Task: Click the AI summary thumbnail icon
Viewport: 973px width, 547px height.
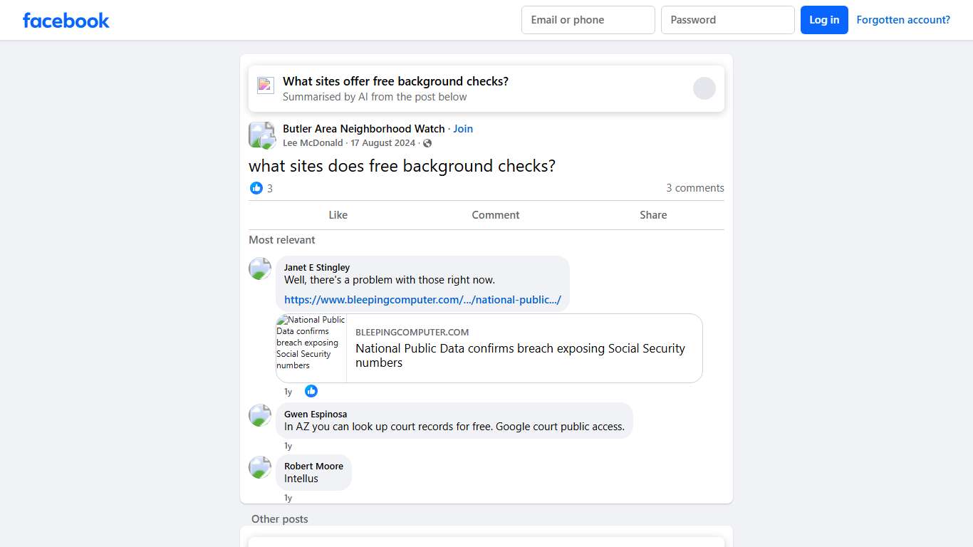Action: tap(265, 85)
